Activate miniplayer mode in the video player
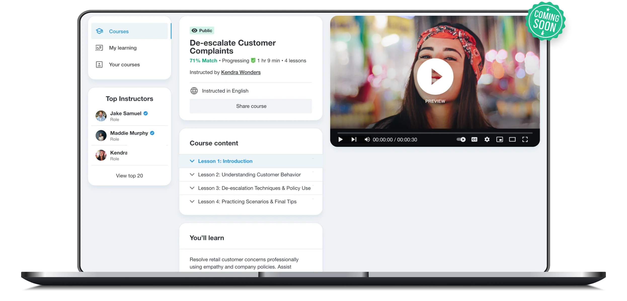The image size is (627, 301). [x=500, y=139]
